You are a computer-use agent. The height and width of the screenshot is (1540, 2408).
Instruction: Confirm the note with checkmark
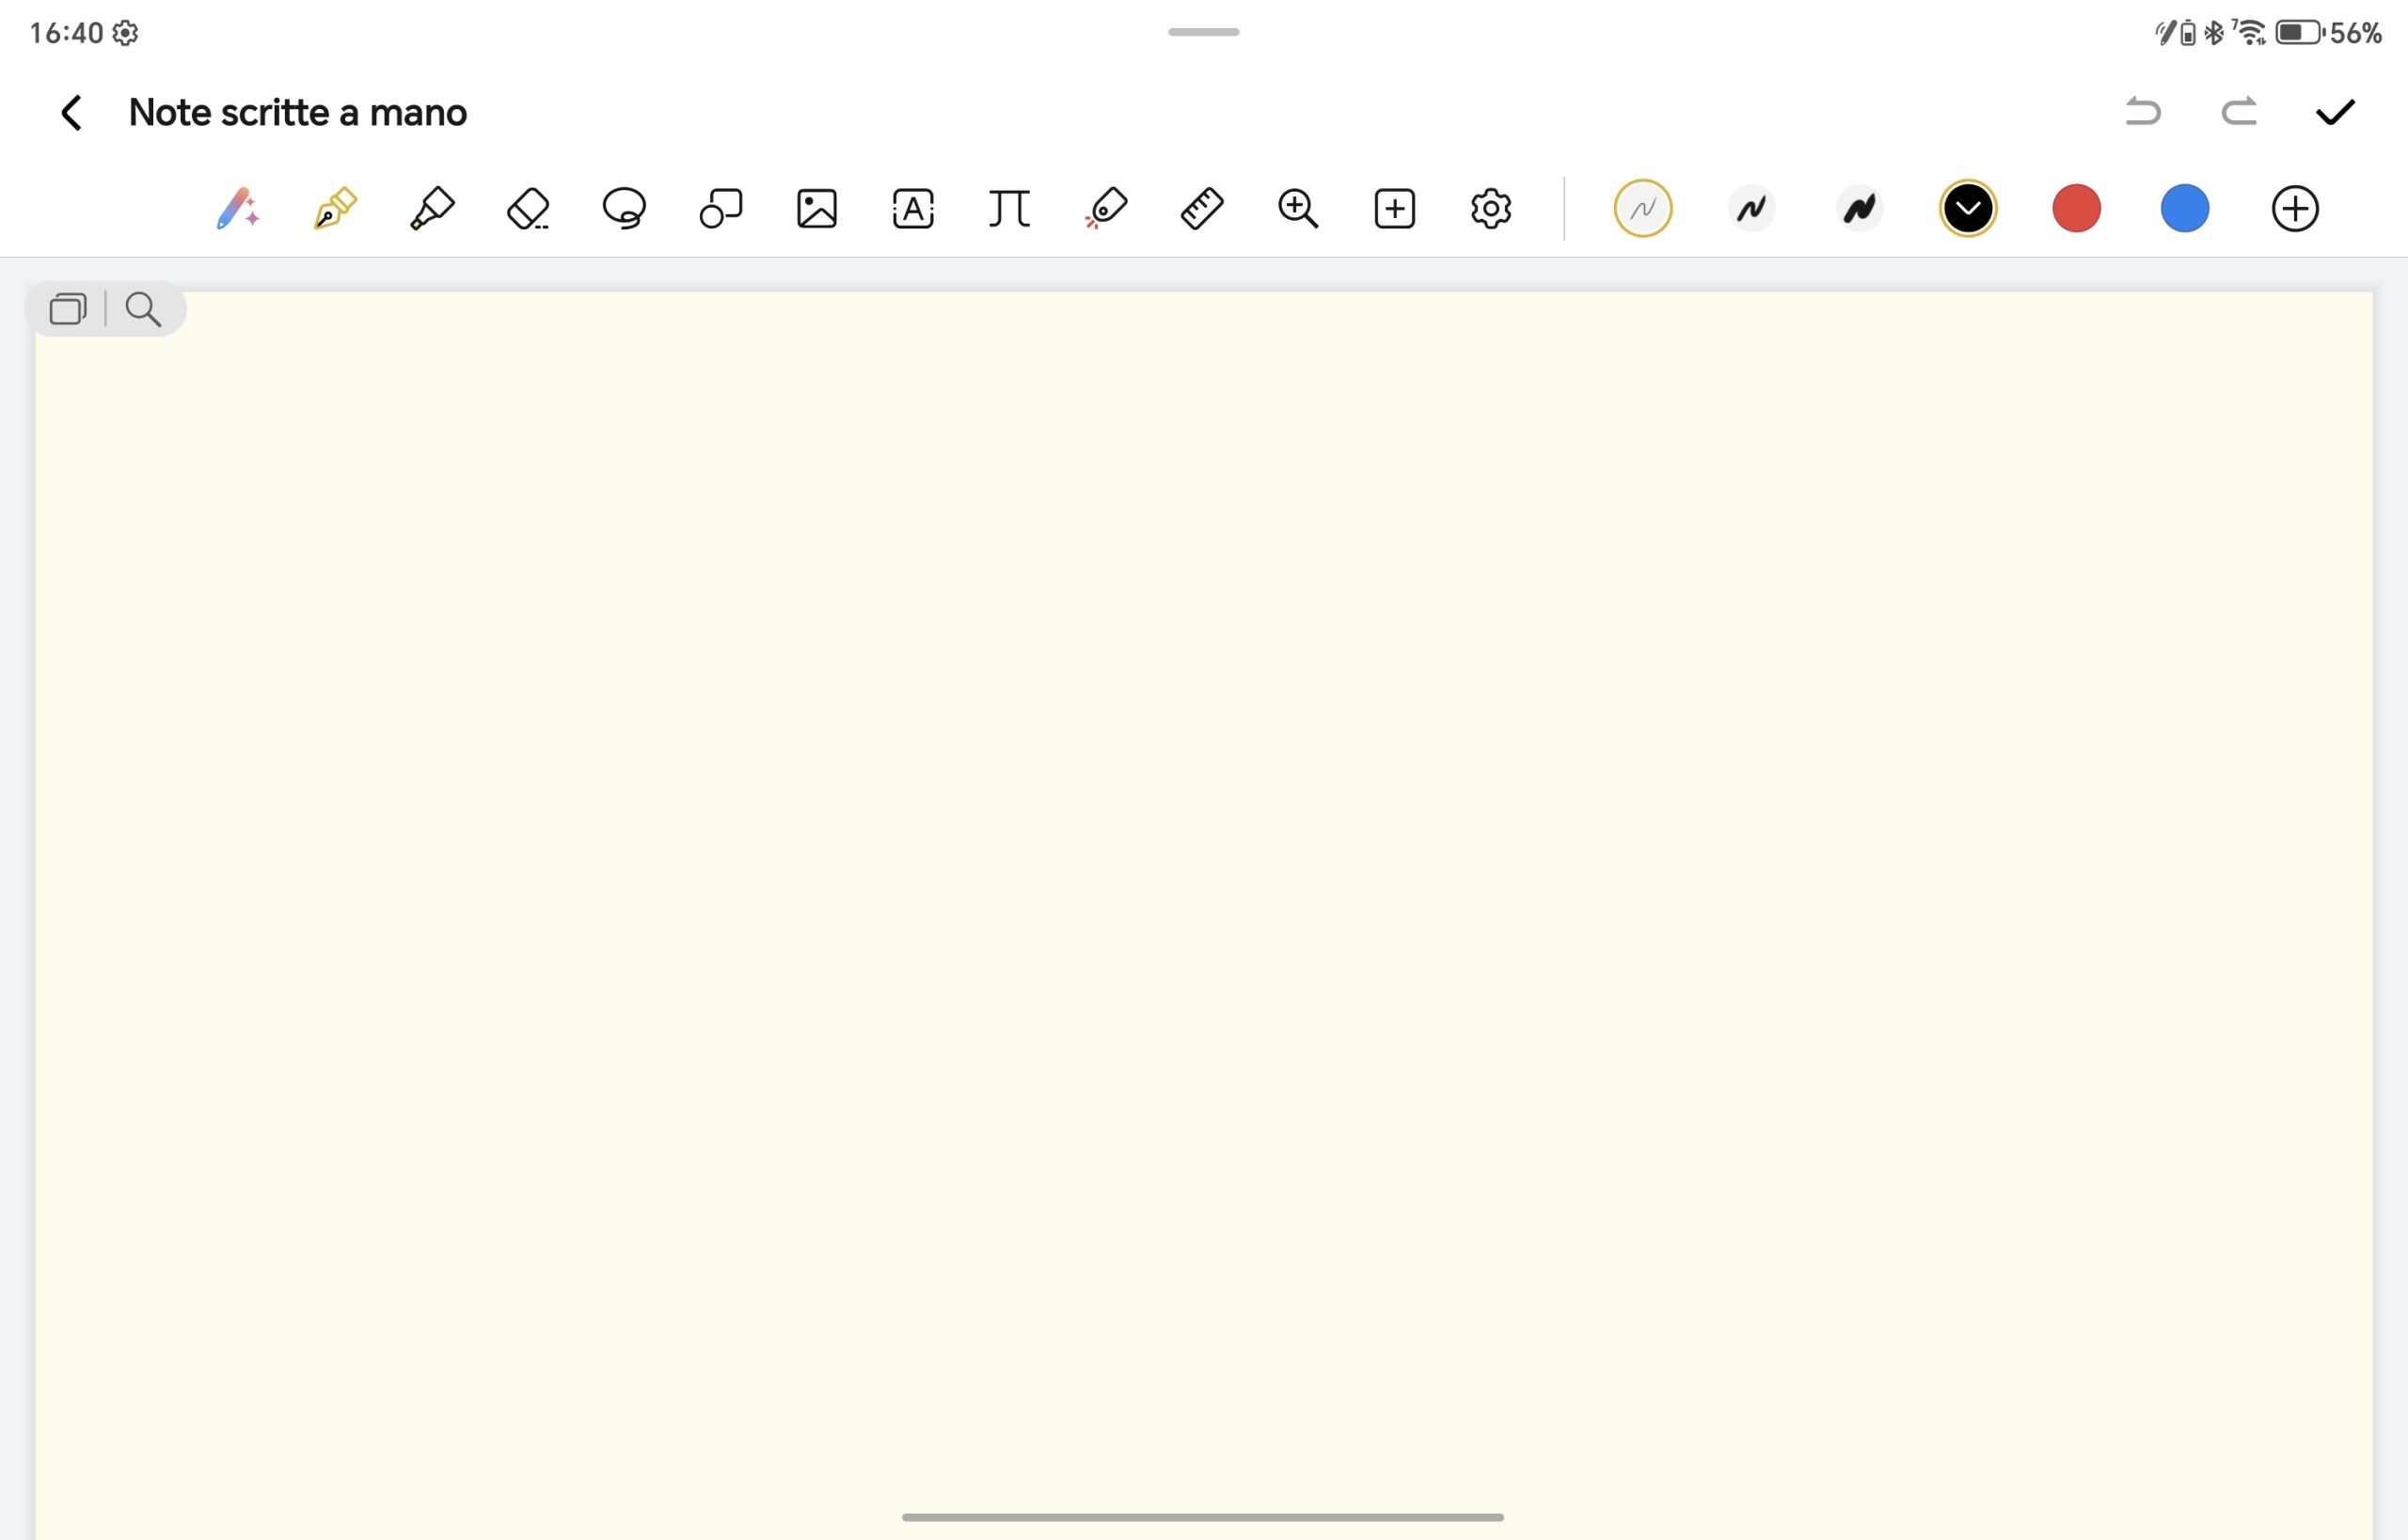(x=2335, y=112)
